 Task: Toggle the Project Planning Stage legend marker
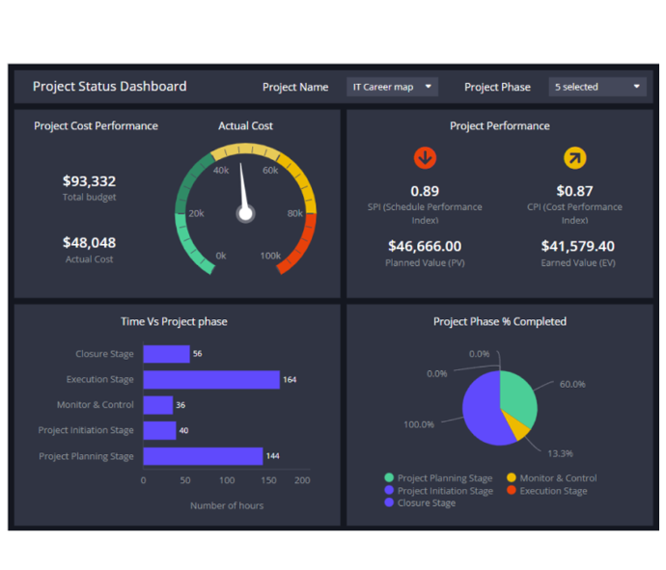pyautogui.click(x=389, y=478)
